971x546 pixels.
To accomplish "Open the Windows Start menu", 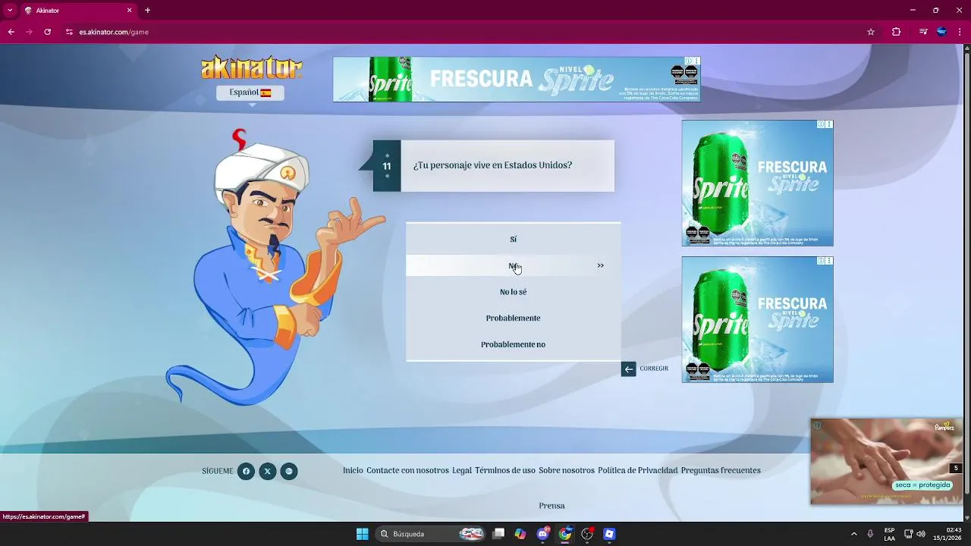I will (362, 534).
